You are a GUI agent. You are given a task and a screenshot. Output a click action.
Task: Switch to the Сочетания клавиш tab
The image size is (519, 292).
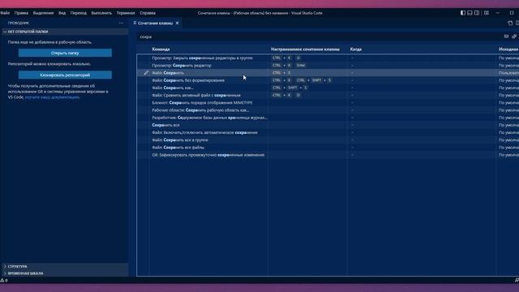click(x=155, y=24)
